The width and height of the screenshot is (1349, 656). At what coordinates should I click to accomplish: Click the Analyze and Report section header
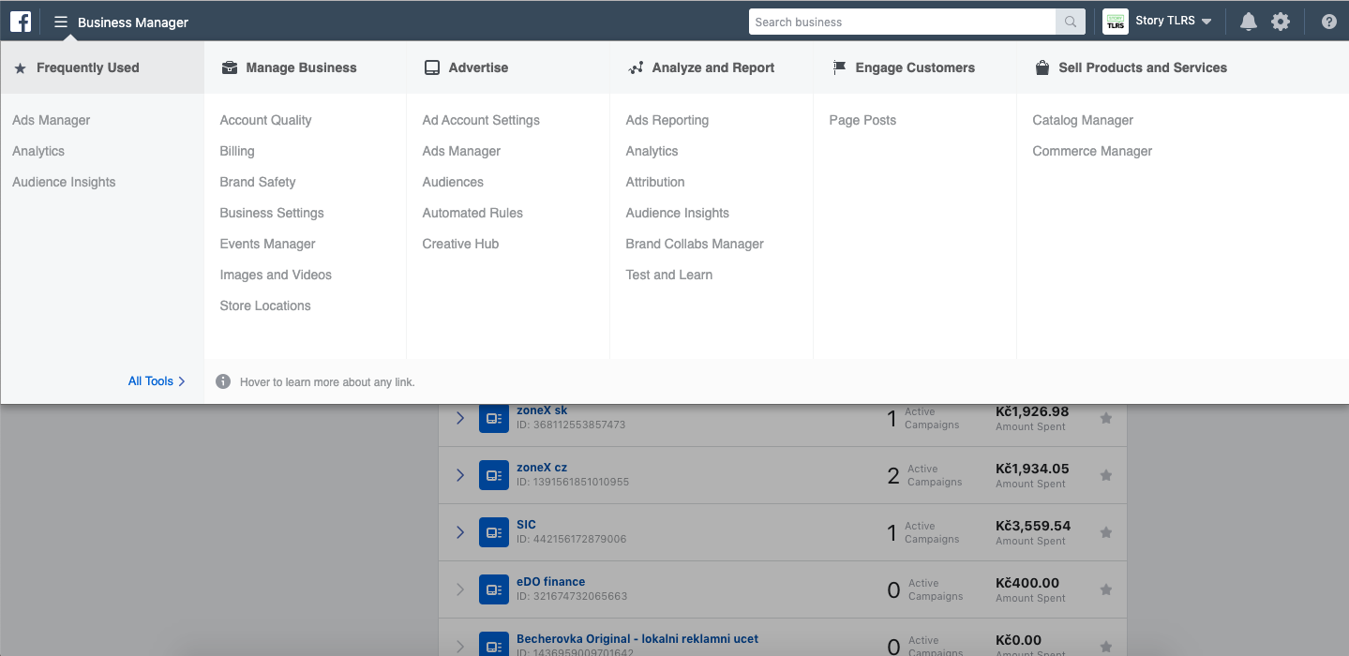[701, 67]
